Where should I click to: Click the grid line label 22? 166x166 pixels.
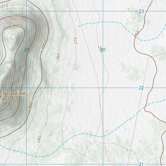pos(141,88)
